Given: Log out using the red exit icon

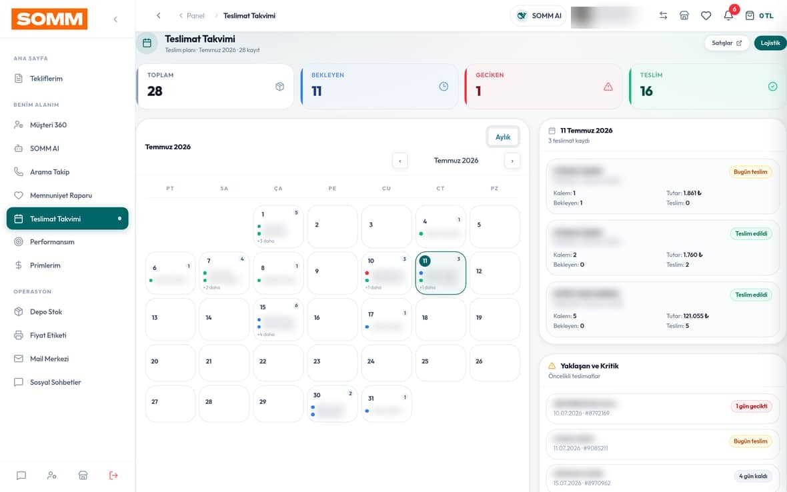Looking at the screenshot, I should pyautogui.click(x=113, y=475).
